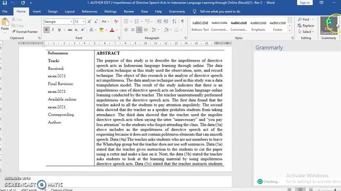Viewport: 341px width, 191px height.
Task: Align text left
Action: [126, 30]
